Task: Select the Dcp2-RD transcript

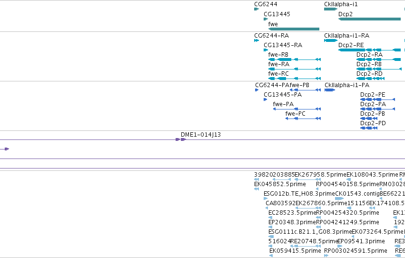Action: [x=370, y=79]
